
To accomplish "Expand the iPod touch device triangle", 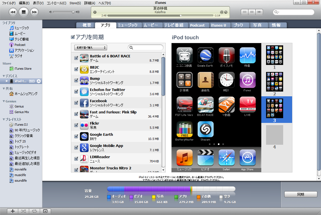I will coord(7,81).
